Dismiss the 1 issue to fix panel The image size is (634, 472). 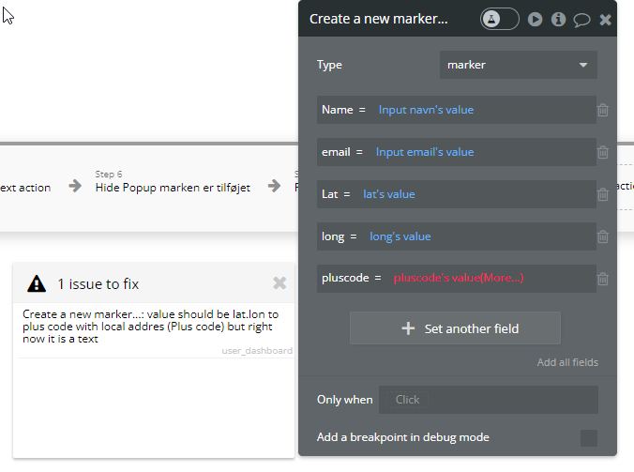[279, 282]
